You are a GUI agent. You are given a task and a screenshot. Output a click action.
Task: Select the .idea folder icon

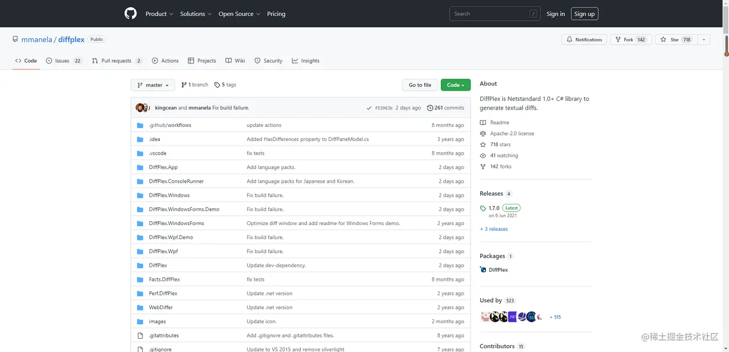[140, 139]
